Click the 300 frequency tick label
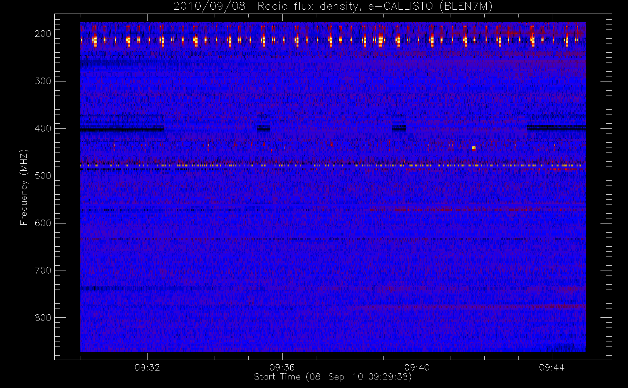 (43, 81)
